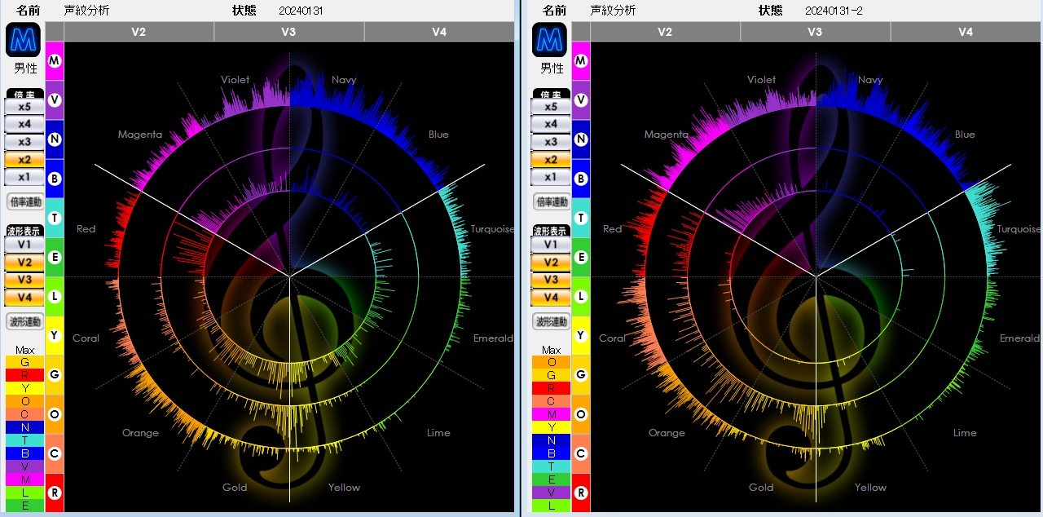Select the Yellow 'Y' circle in right color strip
This screenshot has height=517, width=1043.
tap(581, 335)
